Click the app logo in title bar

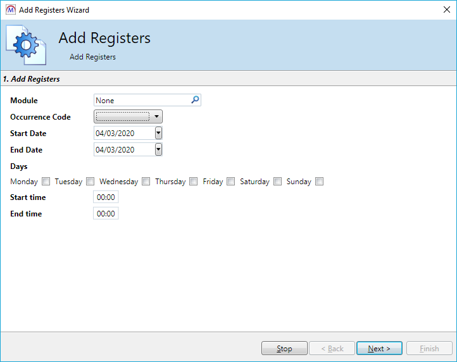[x=9, y=9]
